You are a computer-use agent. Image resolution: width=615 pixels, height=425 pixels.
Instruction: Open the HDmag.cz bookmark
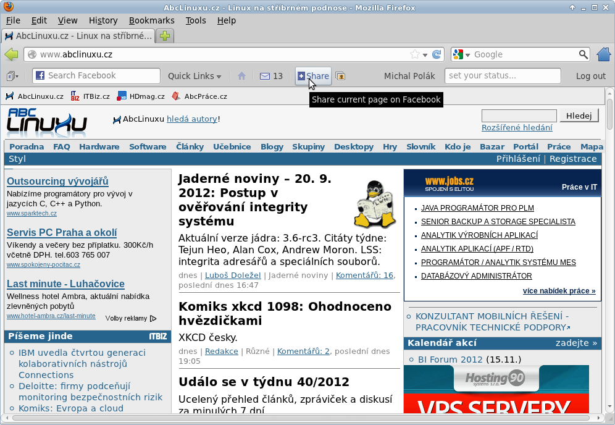click(x=141, y=96)
